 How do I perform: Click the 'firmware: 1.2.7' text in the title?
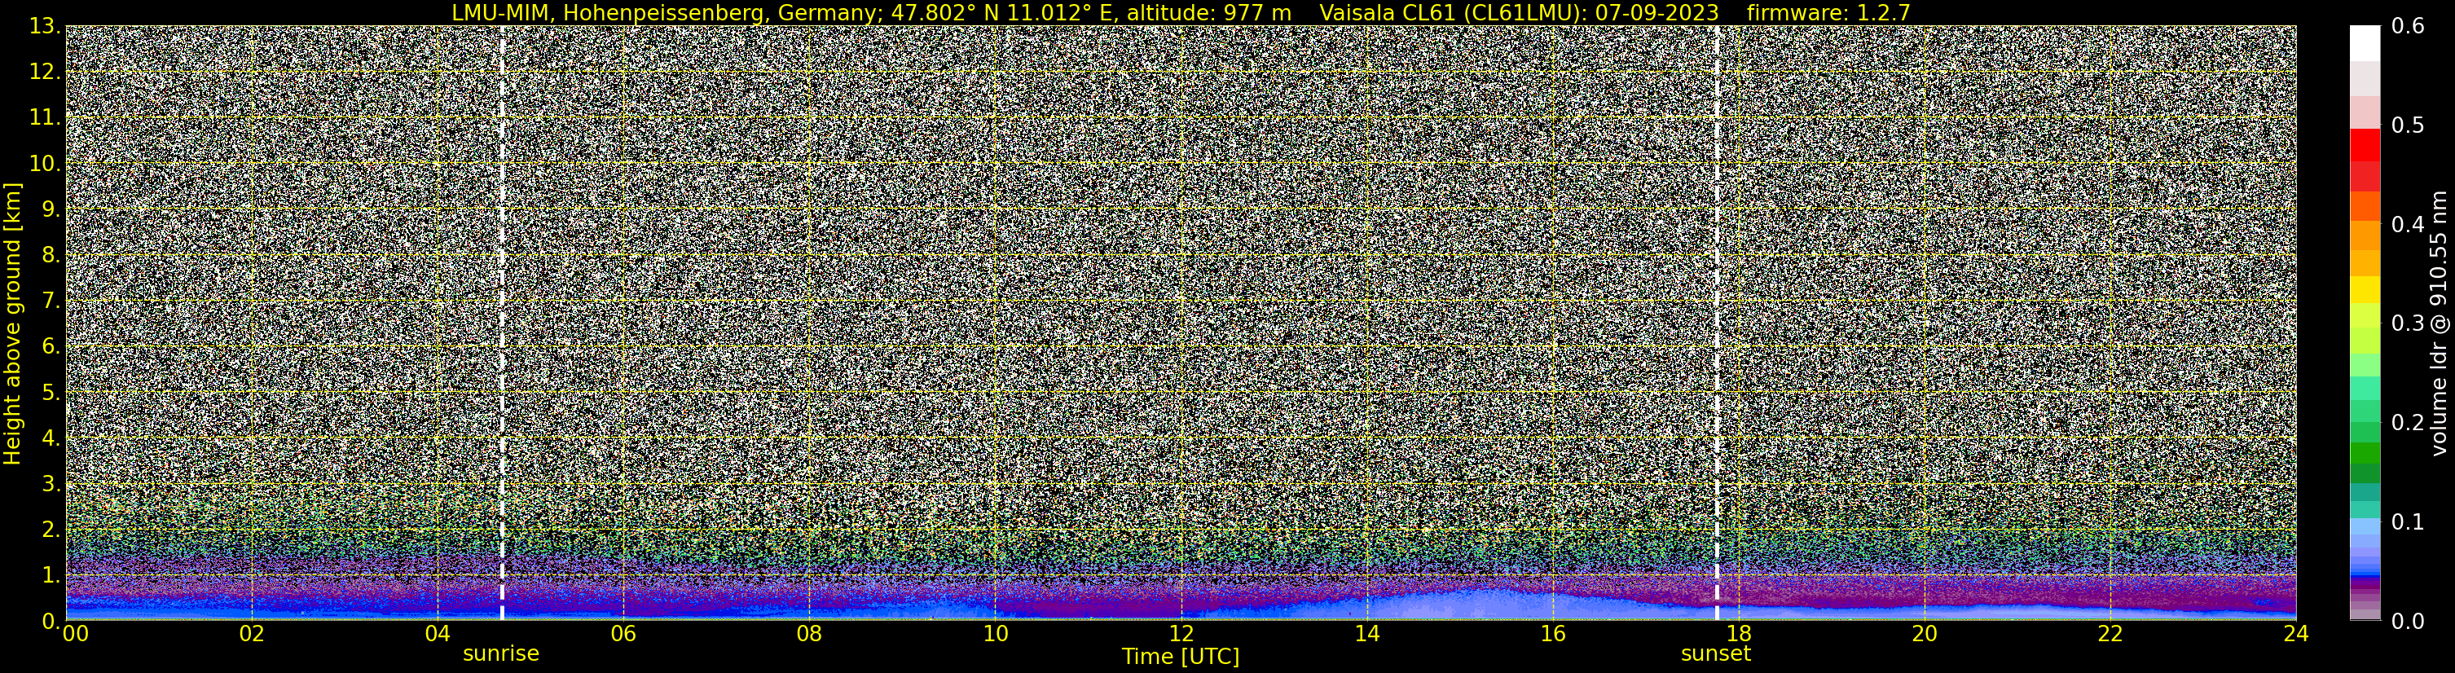[x=1829, y=12]
